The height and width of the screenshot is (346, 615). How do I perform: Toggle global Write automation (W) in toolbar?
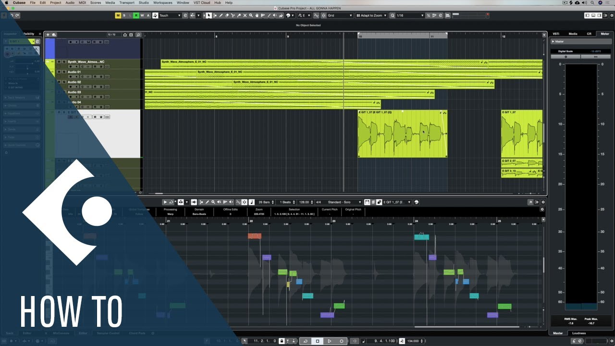coord(142,15)
